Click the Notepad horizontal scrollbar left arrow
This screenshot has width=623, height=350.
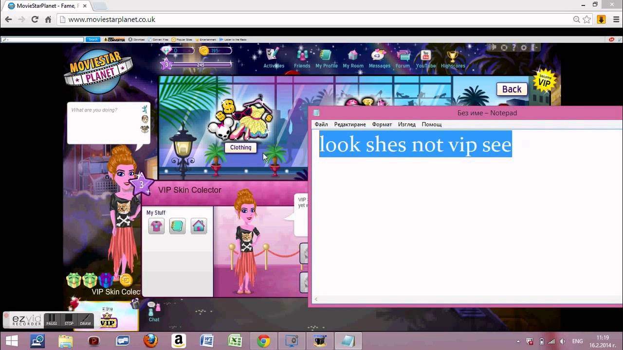[316, 299]
